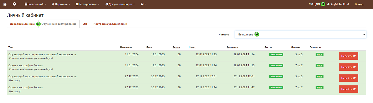Switch to the Основные данные tab
Screen dimensions: 373x103
22,24
